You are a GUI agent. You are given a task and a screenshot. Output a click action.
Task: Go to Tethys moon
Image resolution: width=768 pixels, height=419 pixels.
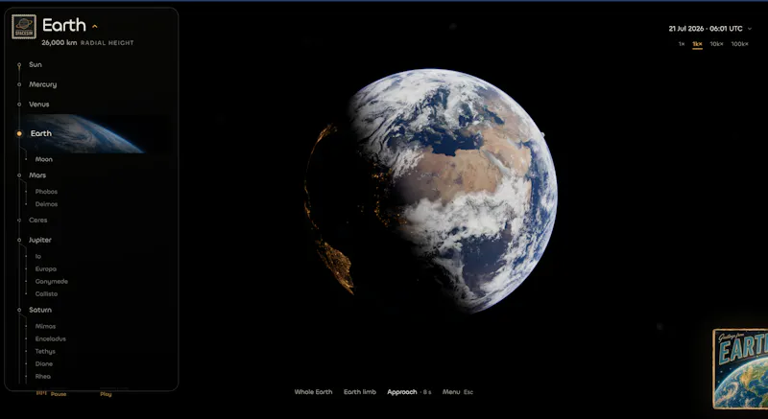click(x=45, y=352)
